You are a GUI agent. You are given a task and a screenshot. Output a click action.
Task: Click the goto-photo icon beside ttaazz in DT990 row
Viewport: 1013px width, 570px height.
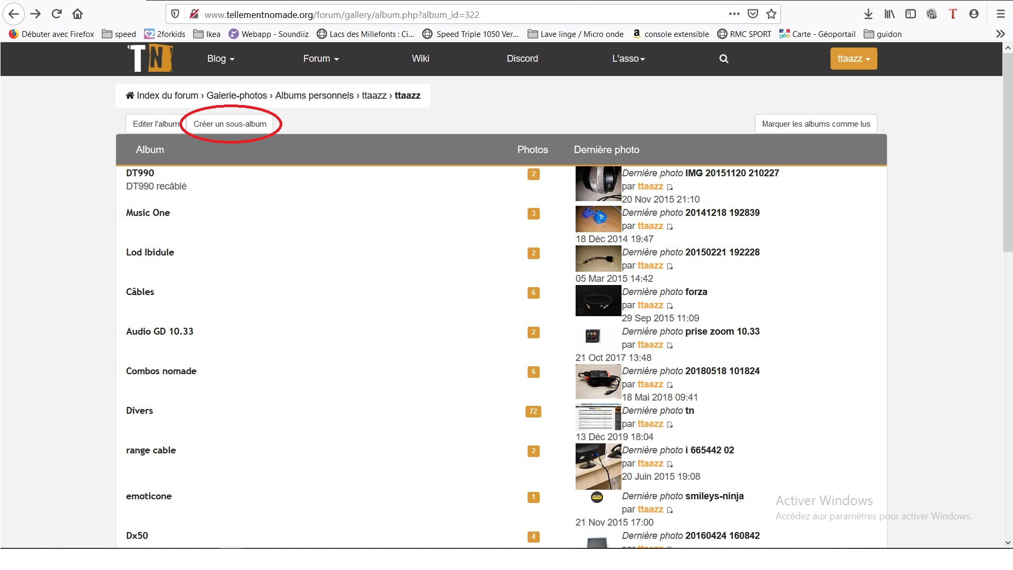point(670,187)
